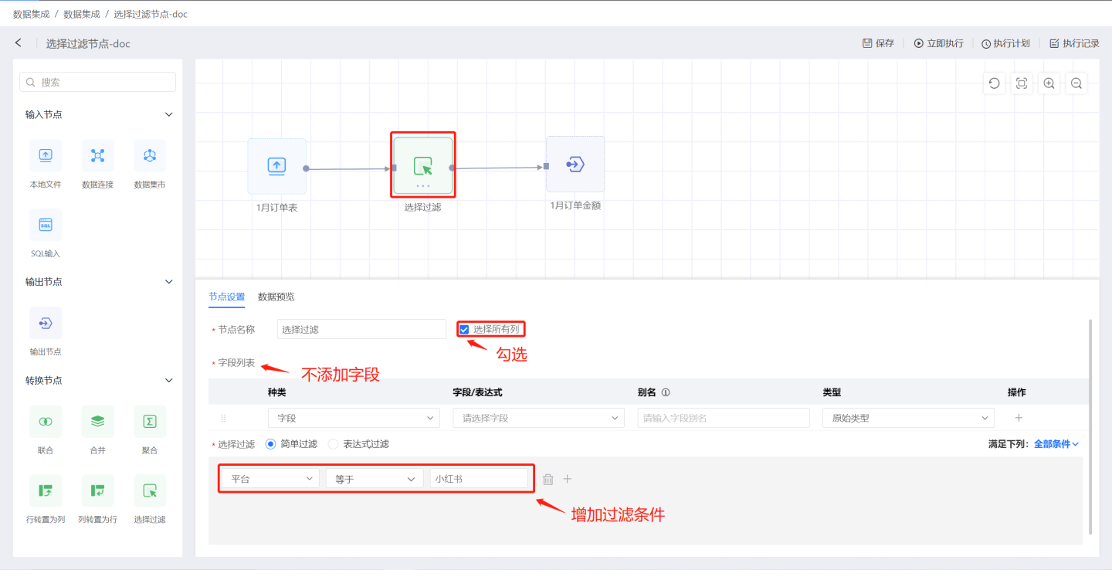The height and width of the screenshot is (570, 1112).
Task: Uncheck the 选择所有列 checkbox
Action: pos(464,329)
